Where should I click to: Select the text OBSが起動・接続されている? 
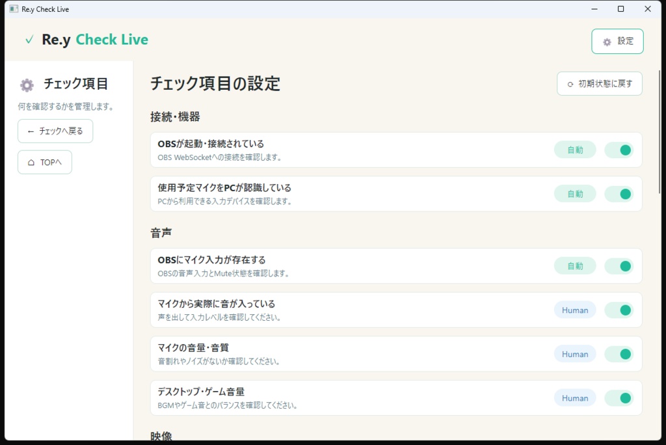tap(211, 144)
